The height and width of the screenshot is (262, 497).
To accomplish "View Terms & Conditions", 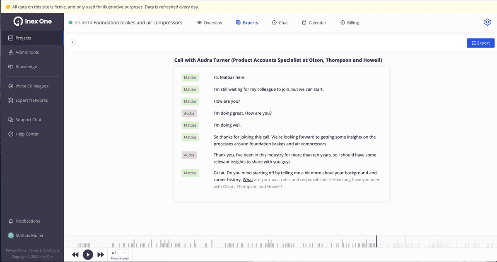I will pos(44,250).
